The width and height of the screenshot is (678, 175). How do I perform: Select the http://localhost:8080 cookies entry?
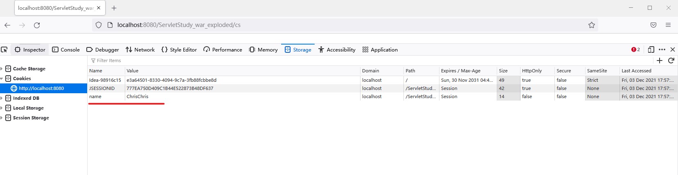(x=41, y=88)
